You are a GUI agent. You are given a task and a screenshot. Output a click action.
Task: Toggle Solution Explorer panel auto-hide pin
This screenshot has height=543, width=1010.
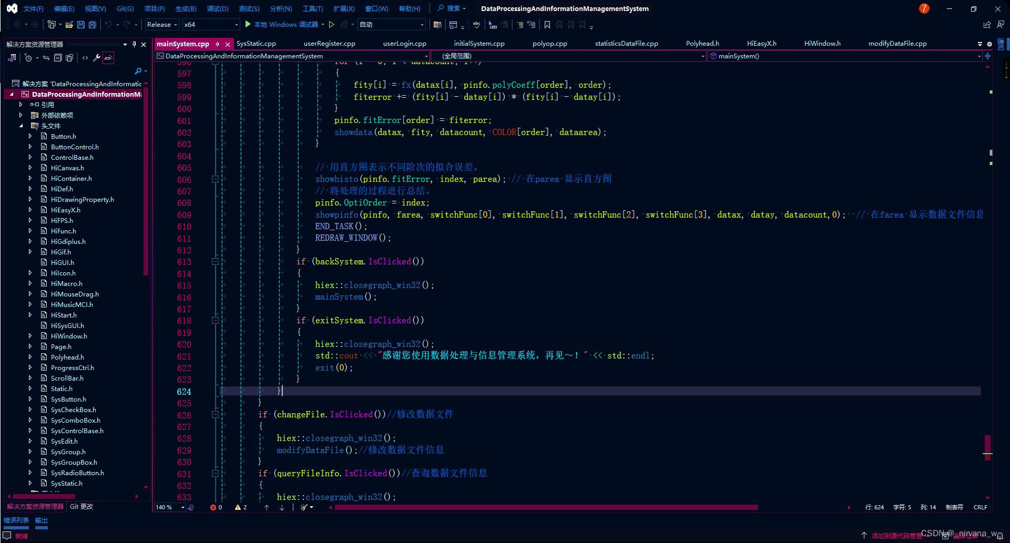(134, 44)
